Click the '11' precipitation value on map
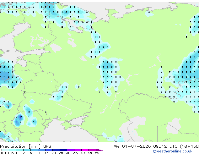The width and height of the screenshot is (199, 154). pyautogui.click(x=17, y=122)
